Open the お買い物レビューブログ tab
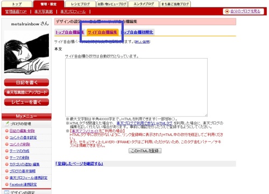269x194 pixels. 112,4
